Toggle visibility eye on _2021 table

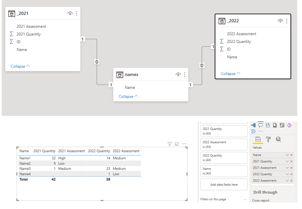(x=70, y=13)
